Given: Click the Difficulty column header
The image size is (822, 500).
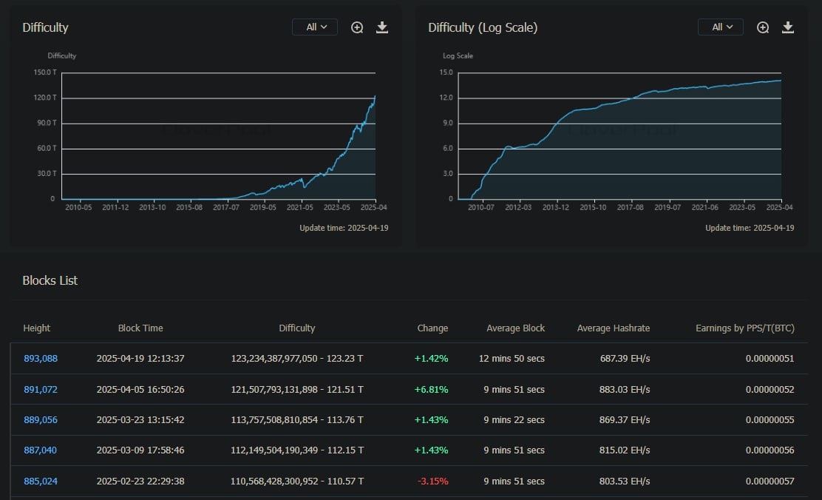Looking at the screenshot, I should coord(296,328).
